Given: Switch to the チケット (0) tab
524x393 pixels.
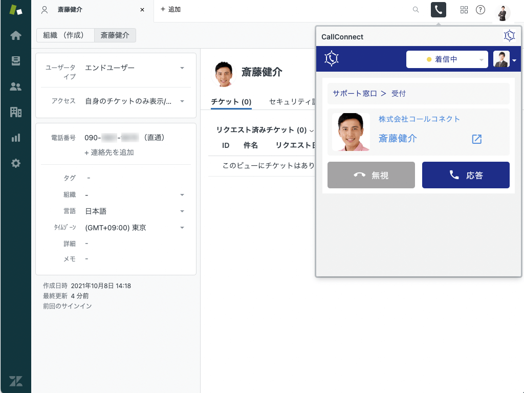Looking at the screenshot, I should tap(231, 101).
